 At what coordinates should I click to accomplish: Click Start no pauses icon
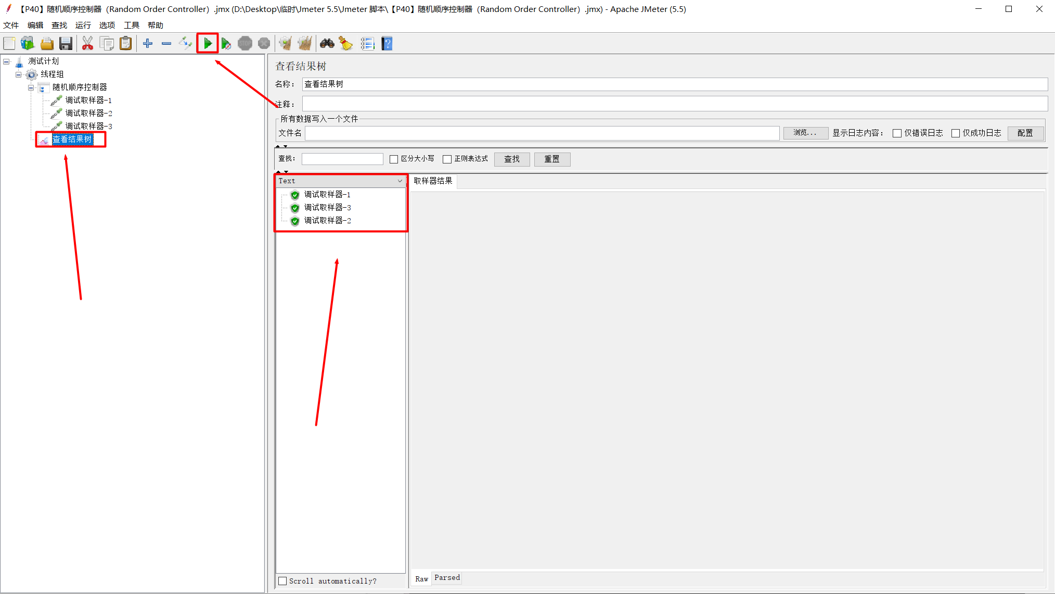tap(226, 44)
